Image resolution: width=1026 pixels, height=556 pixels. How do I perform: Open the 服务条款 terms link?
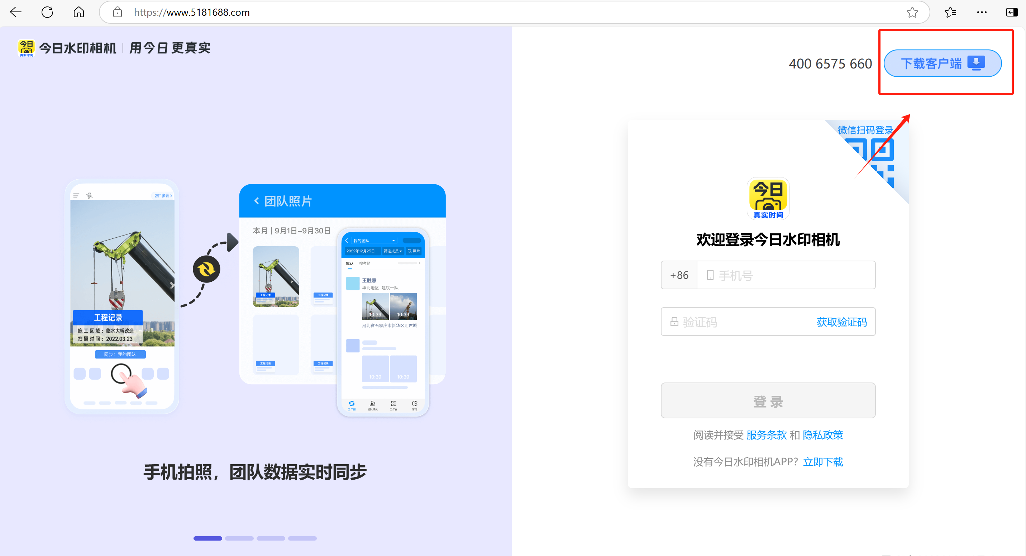coord(766,435)
